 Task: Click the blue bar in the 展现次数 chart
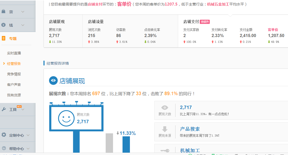click(126, 144)
